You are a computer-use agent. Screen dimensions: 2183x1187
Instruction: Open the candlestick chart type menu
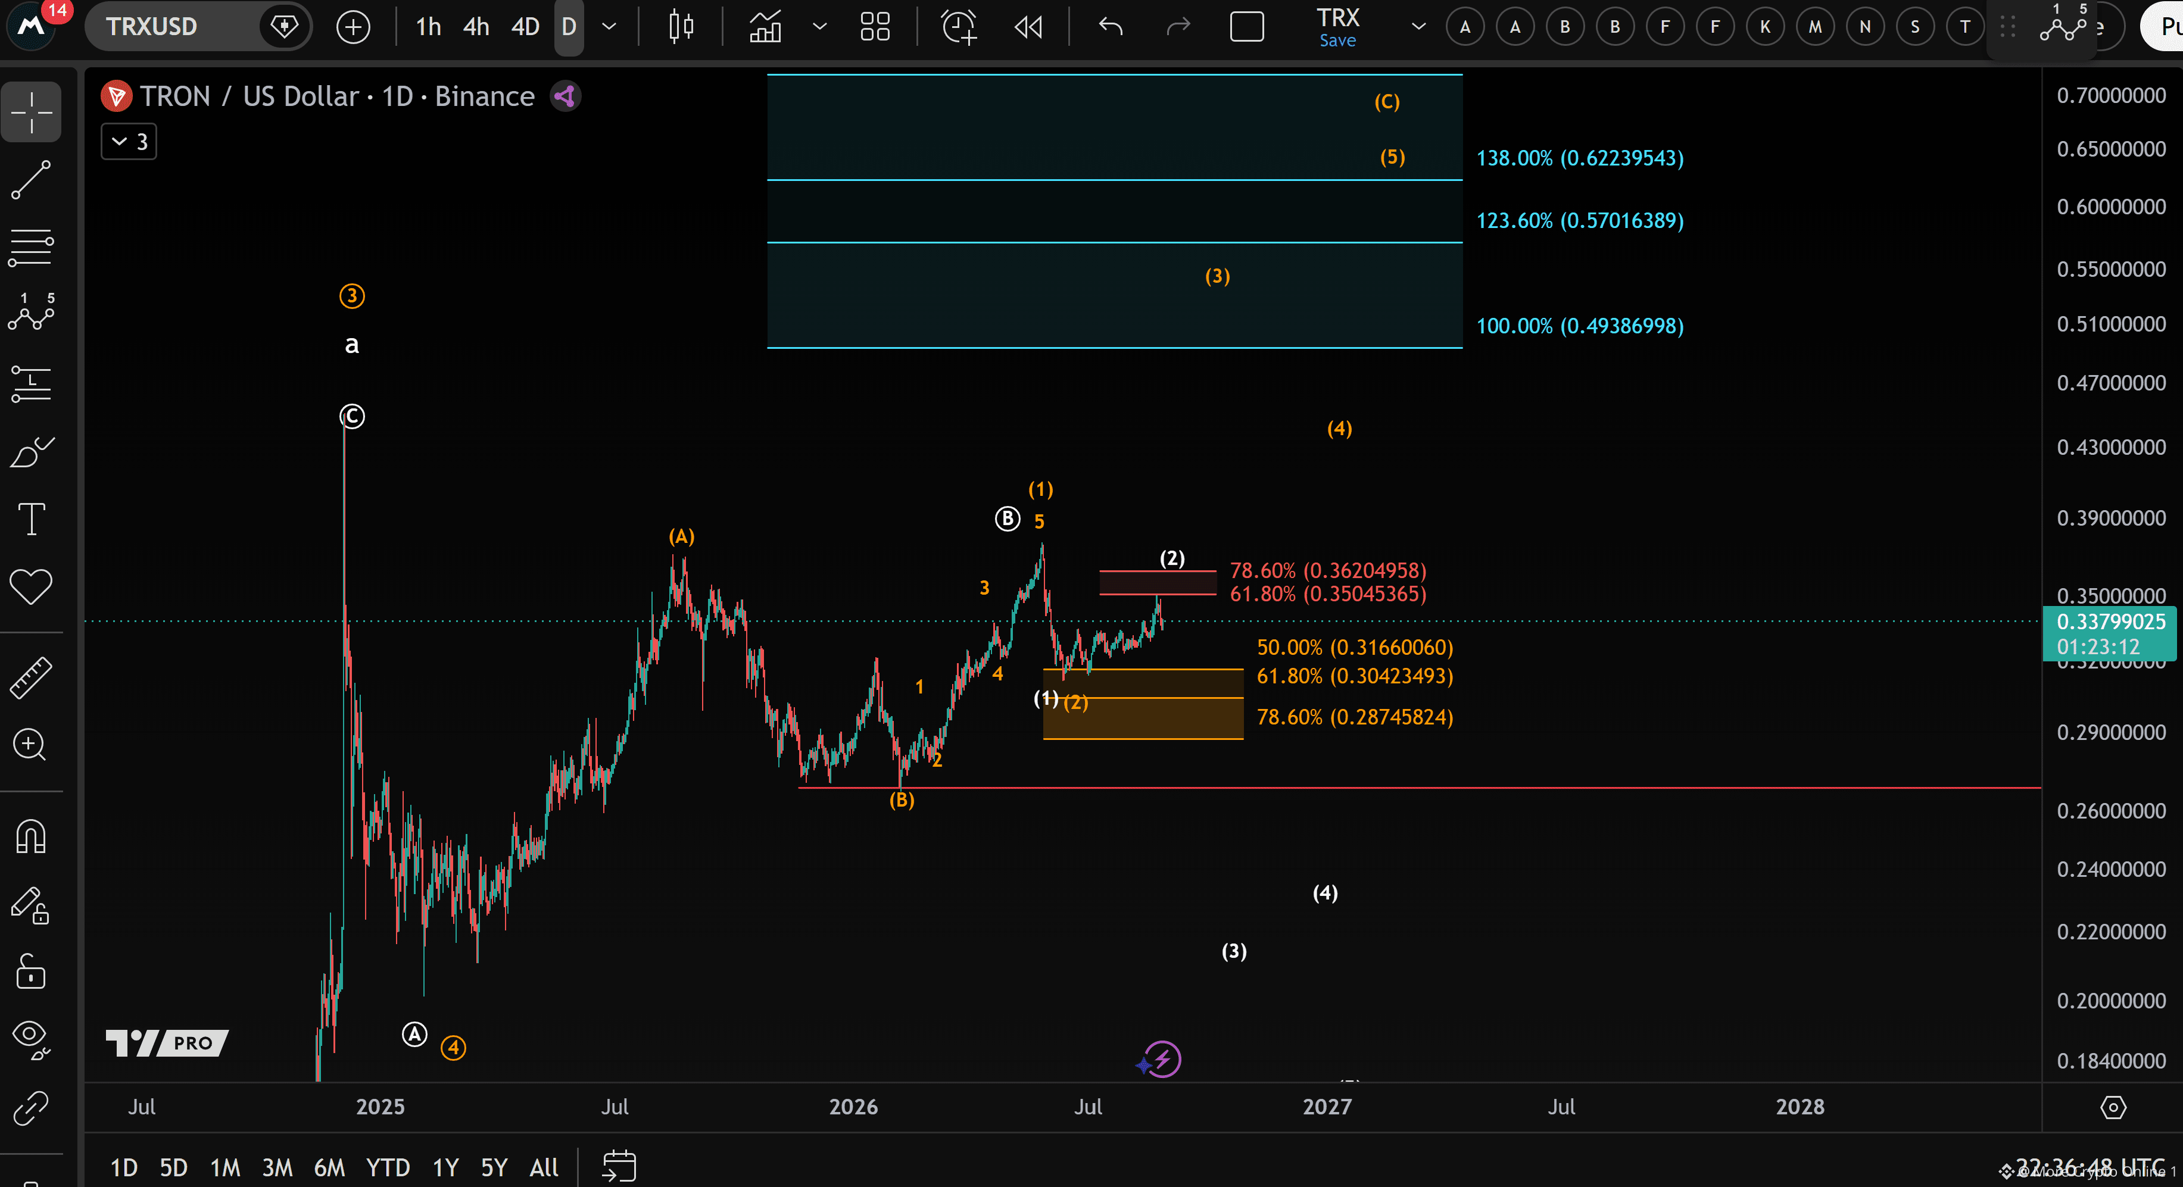(681, 27)
